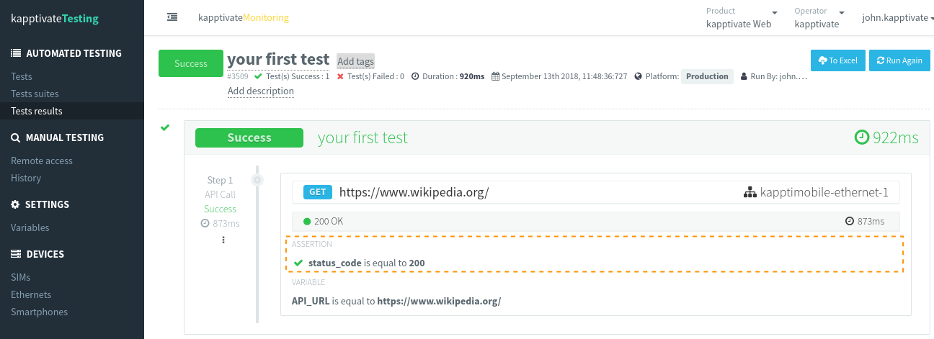Click the calendar icon beside the date
Image resolution: width=934 pixels, height=339 pixels.
click(495, 76)
